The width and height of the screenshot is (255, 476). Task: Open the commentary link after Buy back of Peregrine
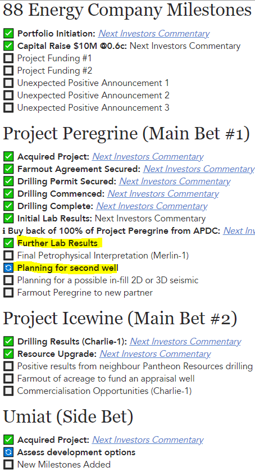239,231
